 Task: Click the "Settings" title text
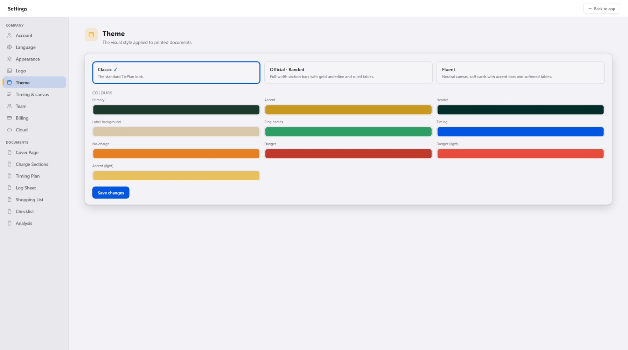click(18, 9)
